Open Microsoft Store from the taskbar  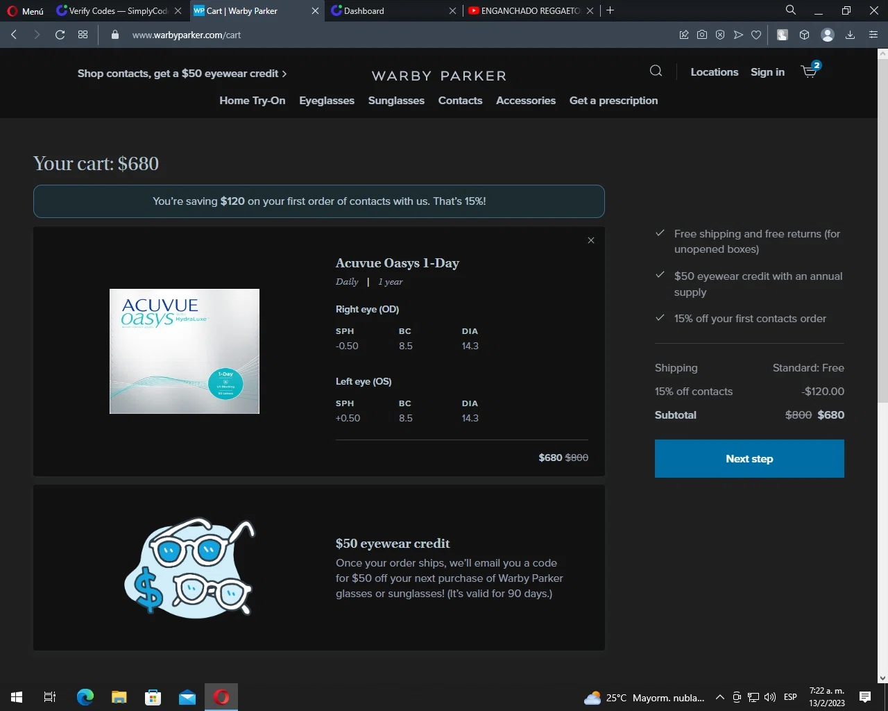point(153,697)
